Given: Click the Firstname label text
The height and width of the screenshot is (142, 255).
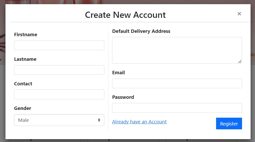Looking at the screenshot, I should coord(25,35).
